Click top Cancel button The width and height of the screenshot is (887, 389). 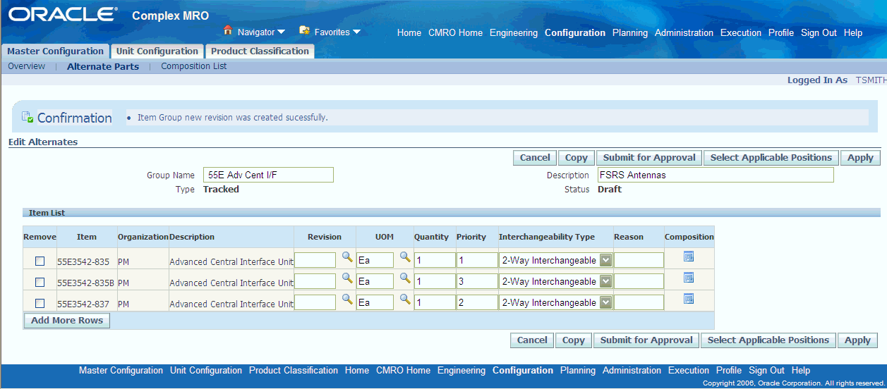[535, 158]
